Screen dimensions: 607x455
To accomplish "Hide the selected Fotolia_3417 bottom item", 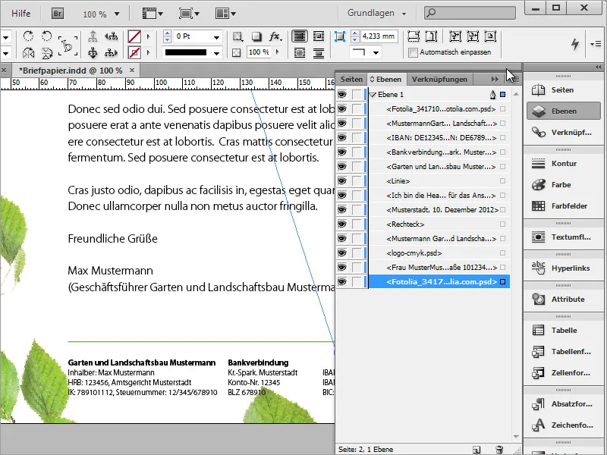I will coord(342,281).
